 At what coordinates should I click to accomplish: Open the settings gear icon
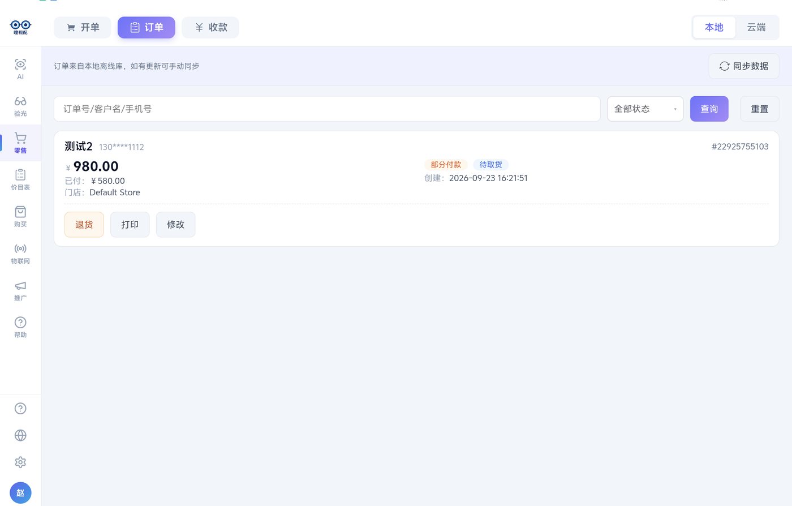[x=20, y=462]
